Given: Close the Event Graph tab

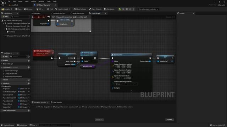Looking at the screenshot, I should click(x=105, y=13).
